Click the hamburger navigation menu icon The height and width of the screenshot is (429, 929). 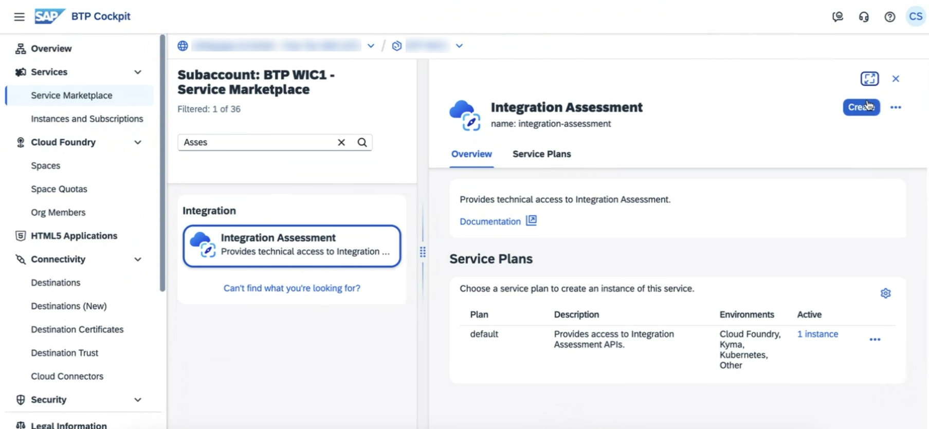tap(19, 17)
